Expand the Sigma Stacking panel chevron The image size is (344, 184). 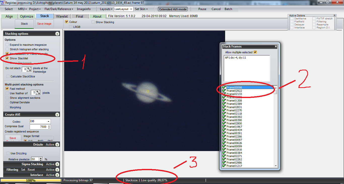click(x=57, y=164)
